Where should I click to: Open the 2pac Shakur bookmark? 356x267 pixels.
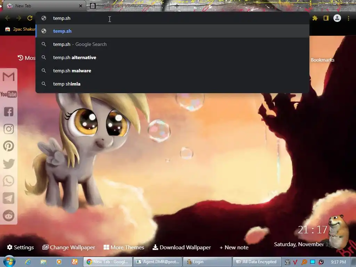click(21, 29)
